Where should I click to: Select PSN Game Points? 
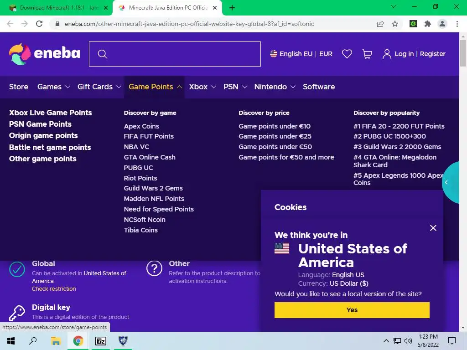pyautogui.click(x=40, y=124)
